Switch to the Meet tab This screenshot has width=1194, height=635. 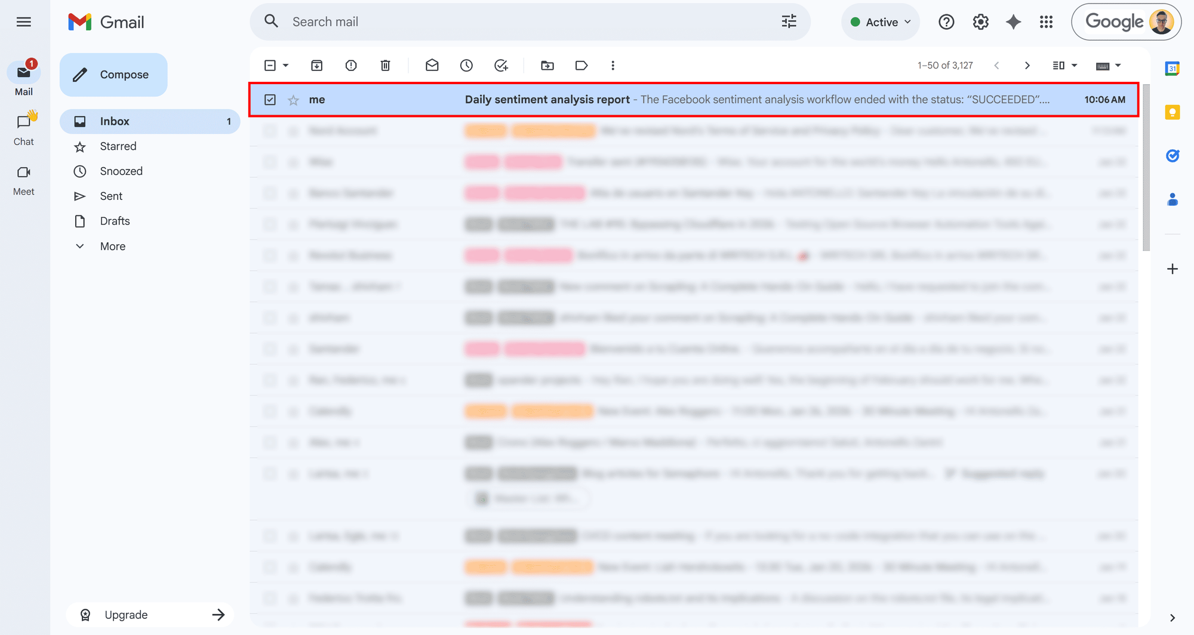24,178
